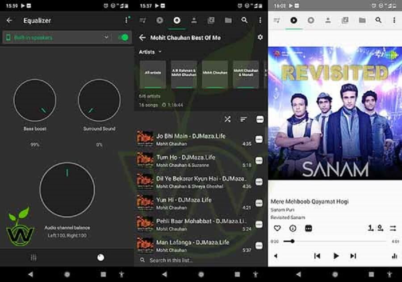Open album settings gear icon
Screen dimensions: 402x282
[260, 37]
